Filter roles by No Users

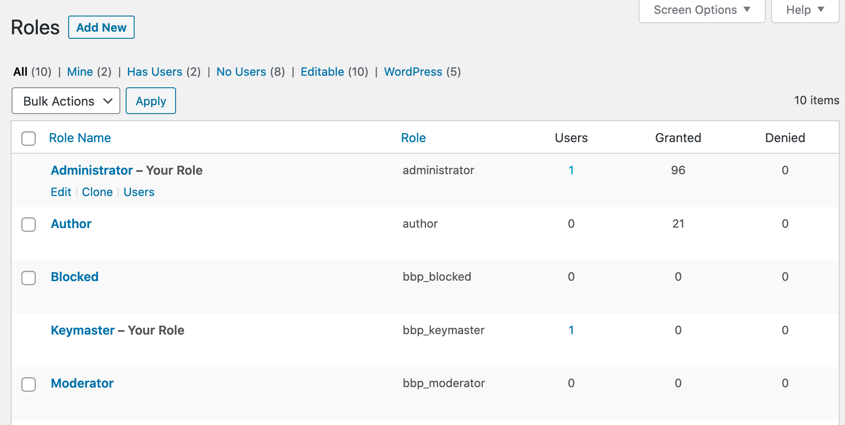click(241, 72)
